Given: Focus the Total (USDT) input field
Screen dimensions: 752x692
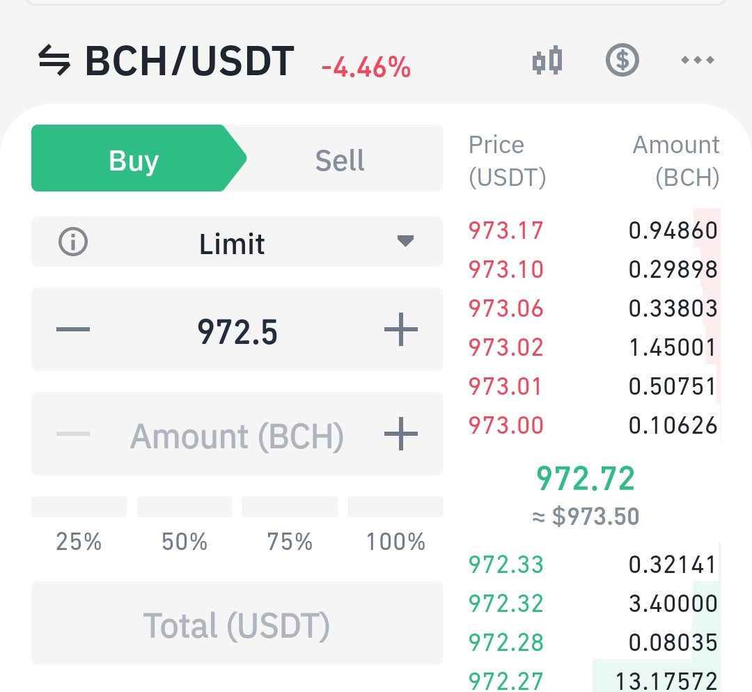Looking at the screenshot, I should point(237,623).
